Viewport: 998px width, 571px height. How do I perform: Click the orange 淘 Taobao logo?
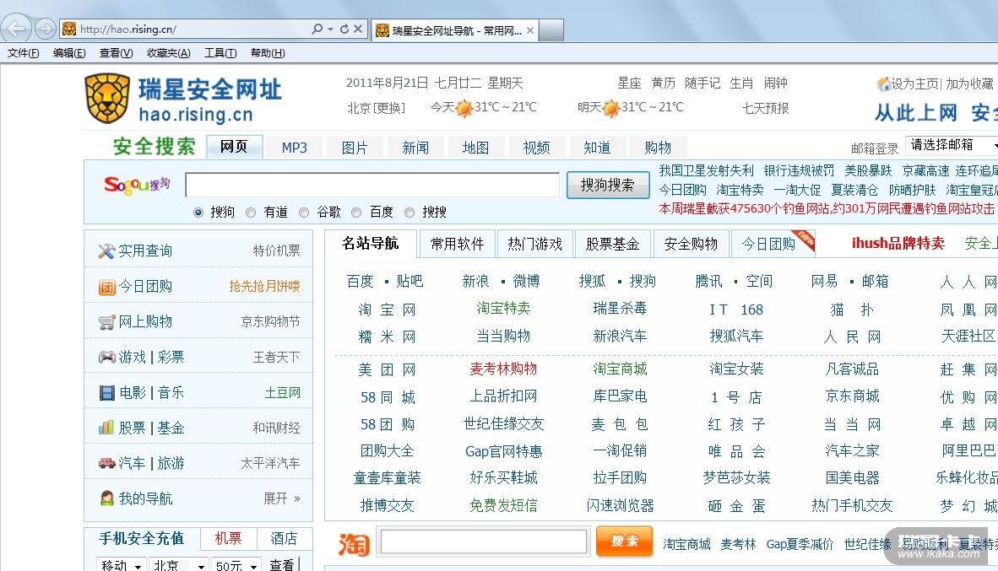[355, 544]
